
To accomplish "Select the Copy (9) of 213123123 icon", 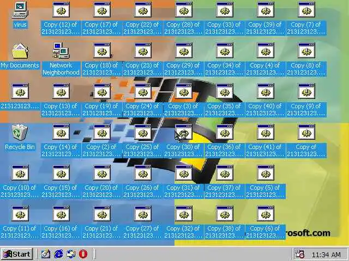I will tap(306, 91).
